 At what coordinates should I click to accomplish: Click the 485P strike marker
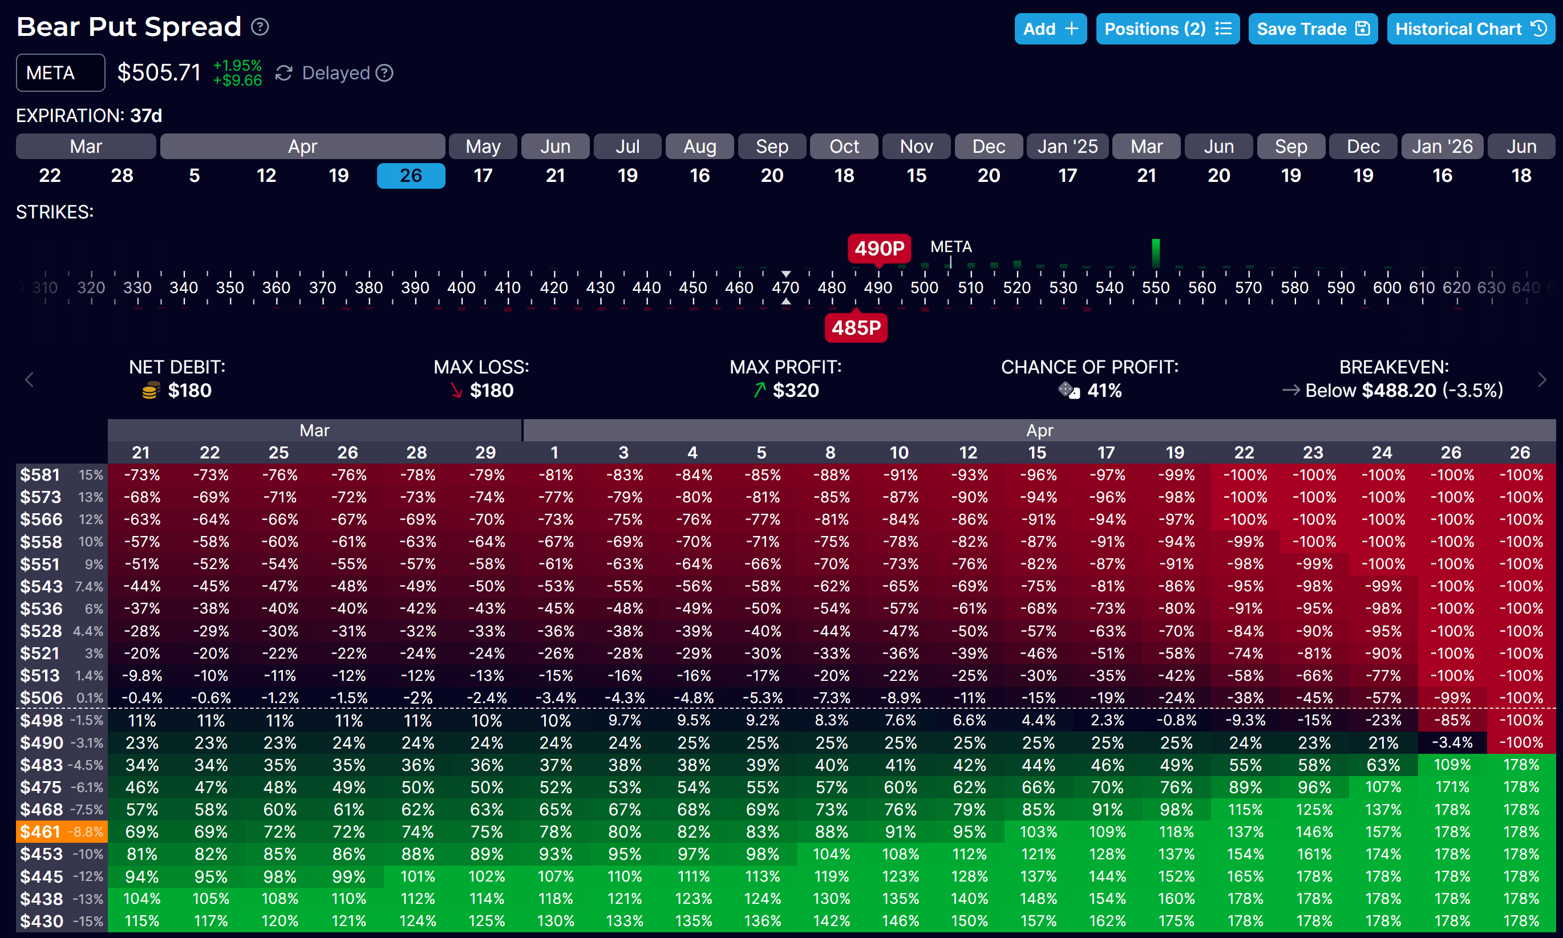coord(856,328)
